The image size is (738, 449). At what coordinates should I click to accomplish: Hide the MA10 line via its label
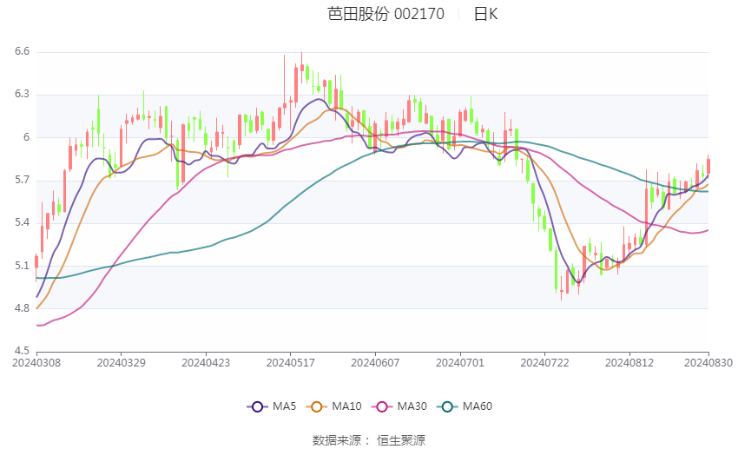[x=346, y=406]
